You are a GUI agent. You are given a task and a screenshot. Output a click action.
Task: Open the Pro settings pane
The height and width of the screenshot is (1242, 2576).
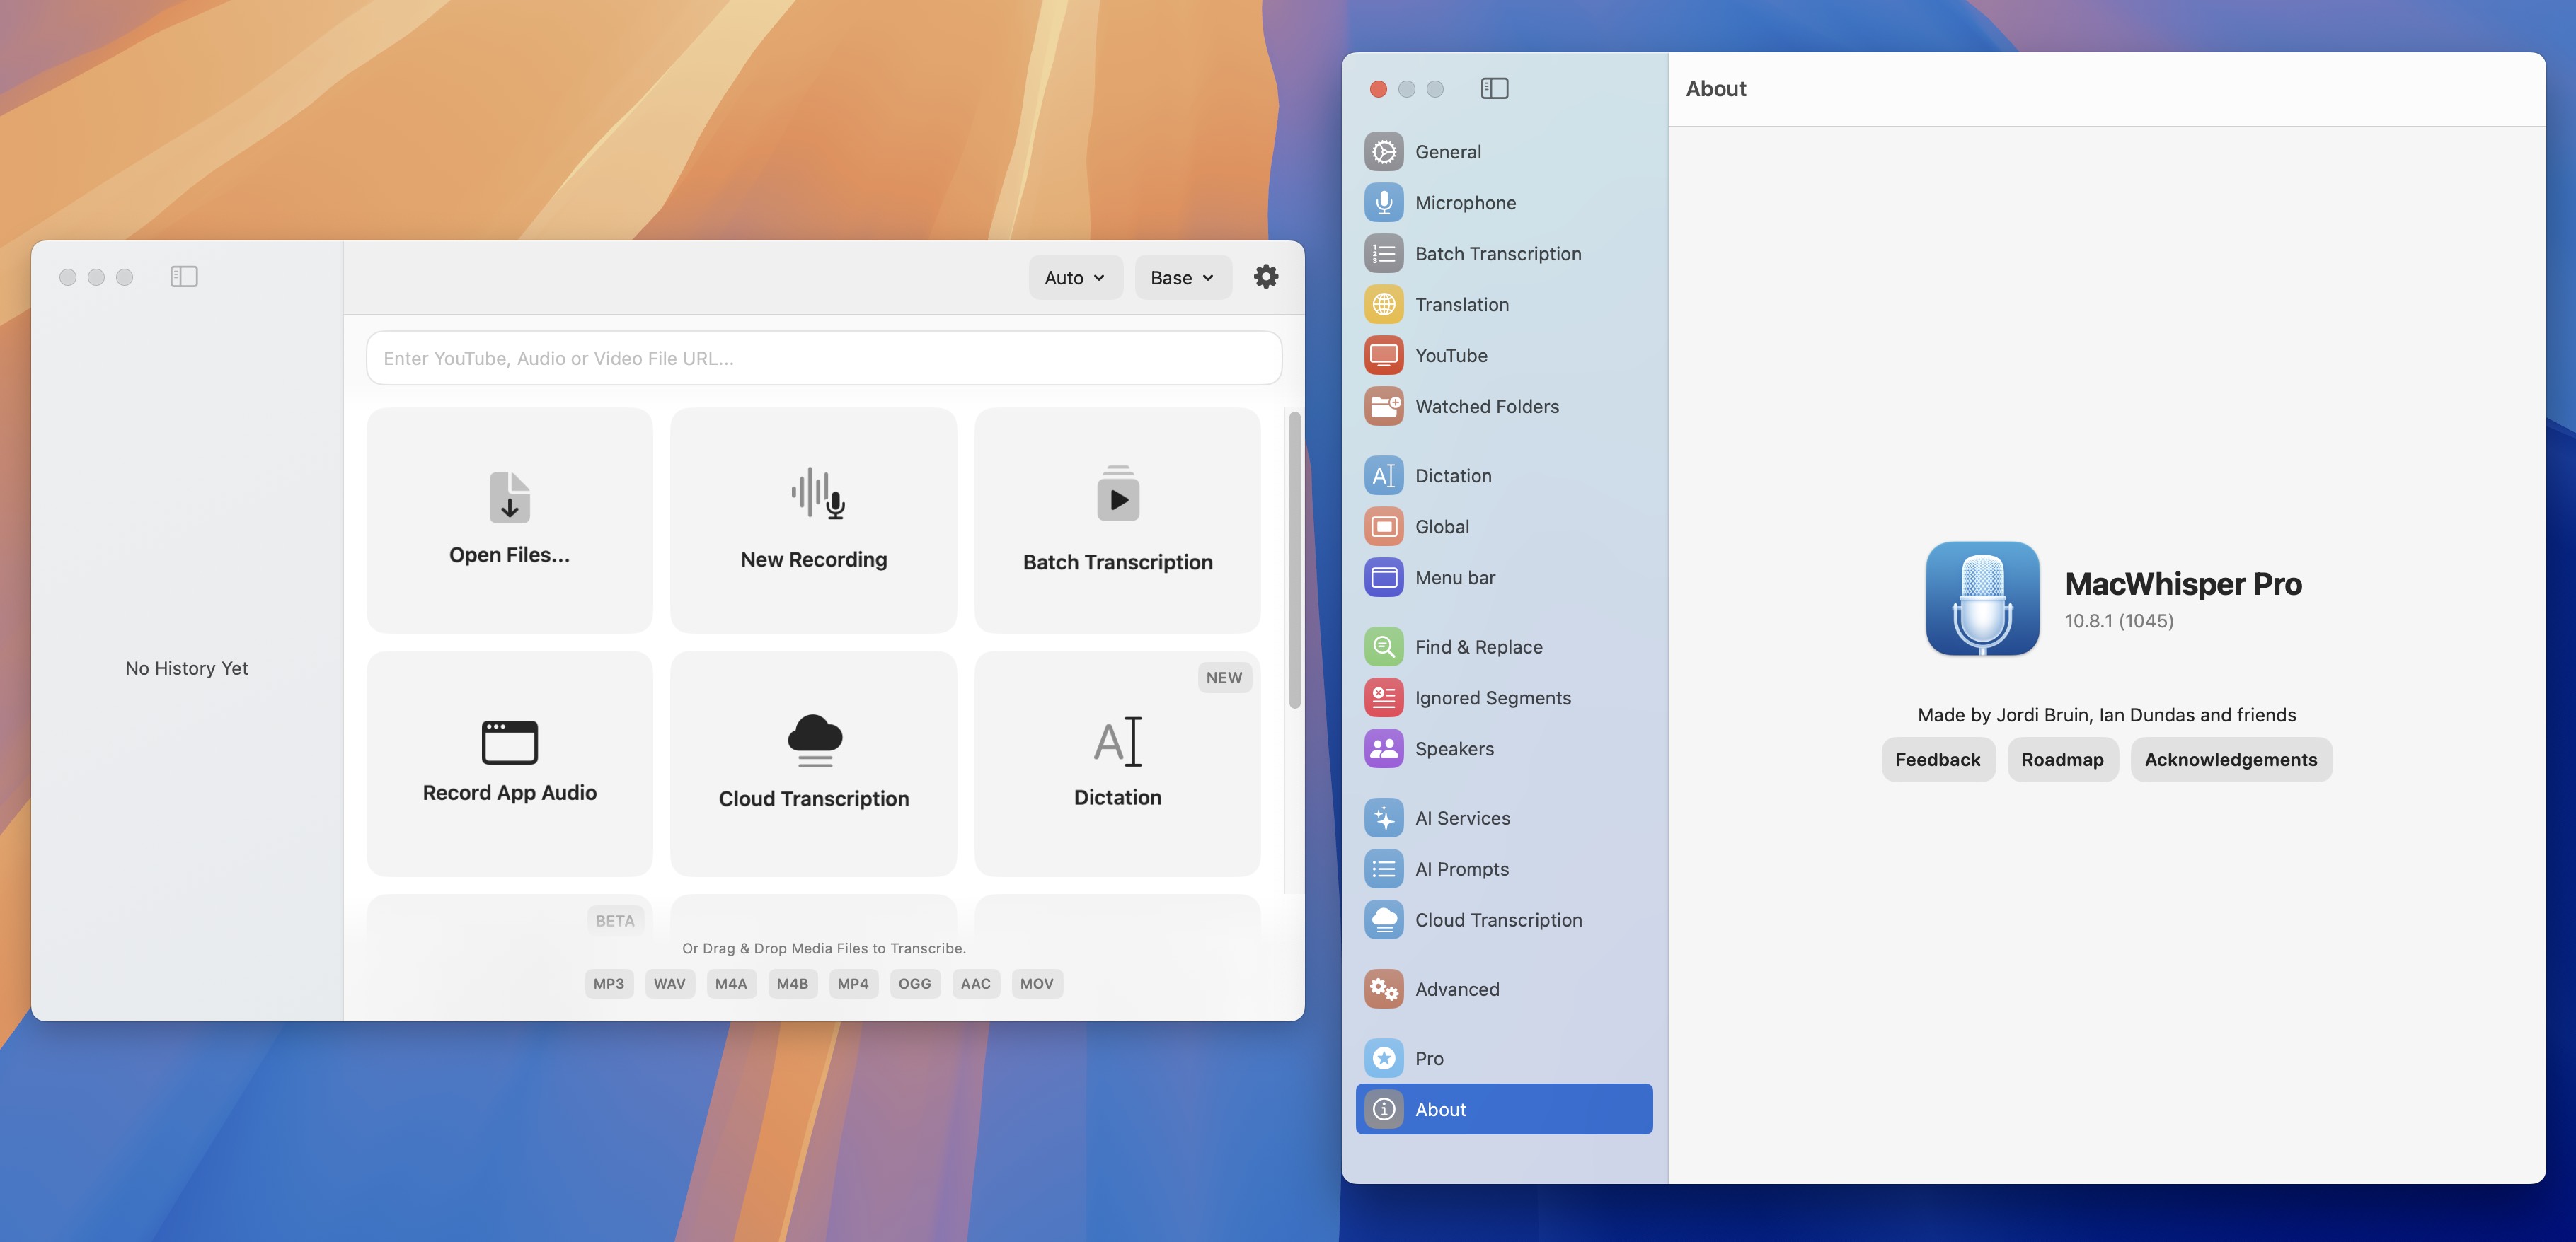pos(1504,1058)
